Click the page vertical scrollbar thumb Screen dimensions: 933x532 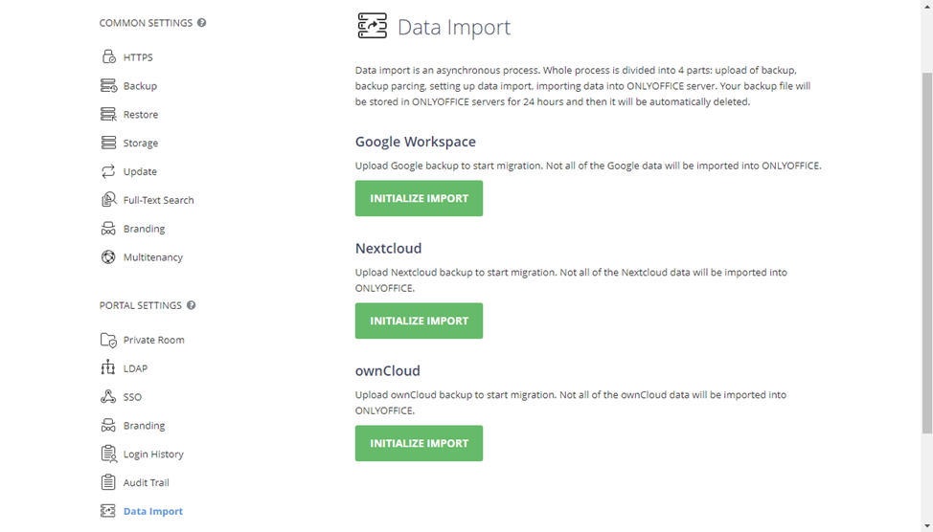[927, 253]
